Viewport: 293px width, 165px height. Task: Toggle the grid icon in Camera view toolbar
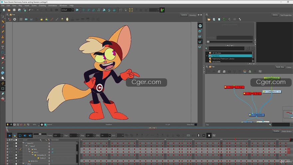(x=21, y=19)
